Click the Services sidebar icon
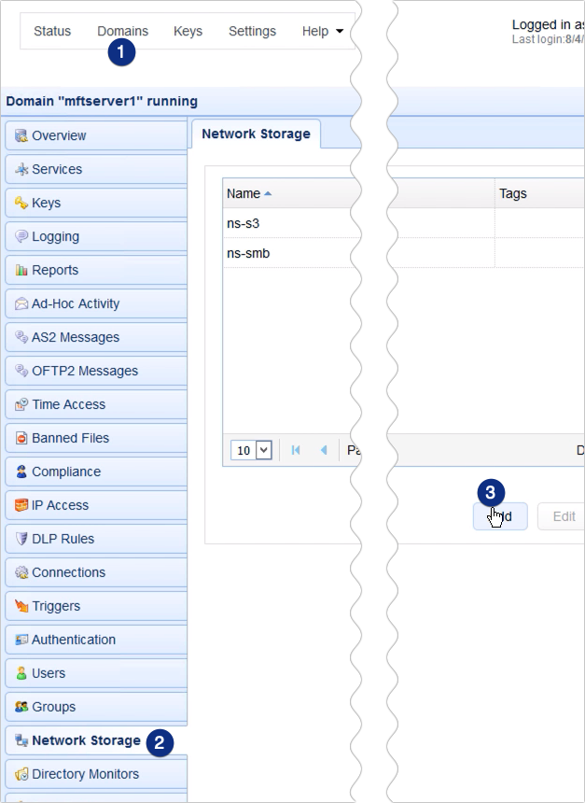The width and height of the screenshot is (585, 803). [x=21, y=170]
